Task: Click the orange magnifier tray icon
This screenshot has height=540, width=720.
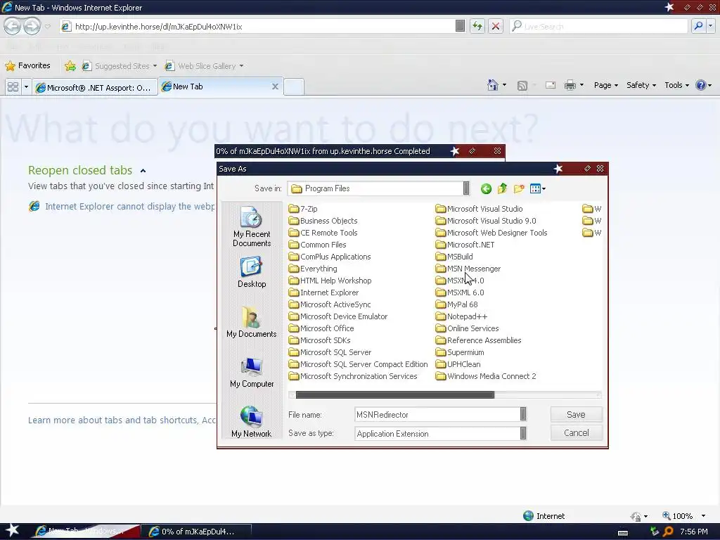Action: (x=668, y=532)
